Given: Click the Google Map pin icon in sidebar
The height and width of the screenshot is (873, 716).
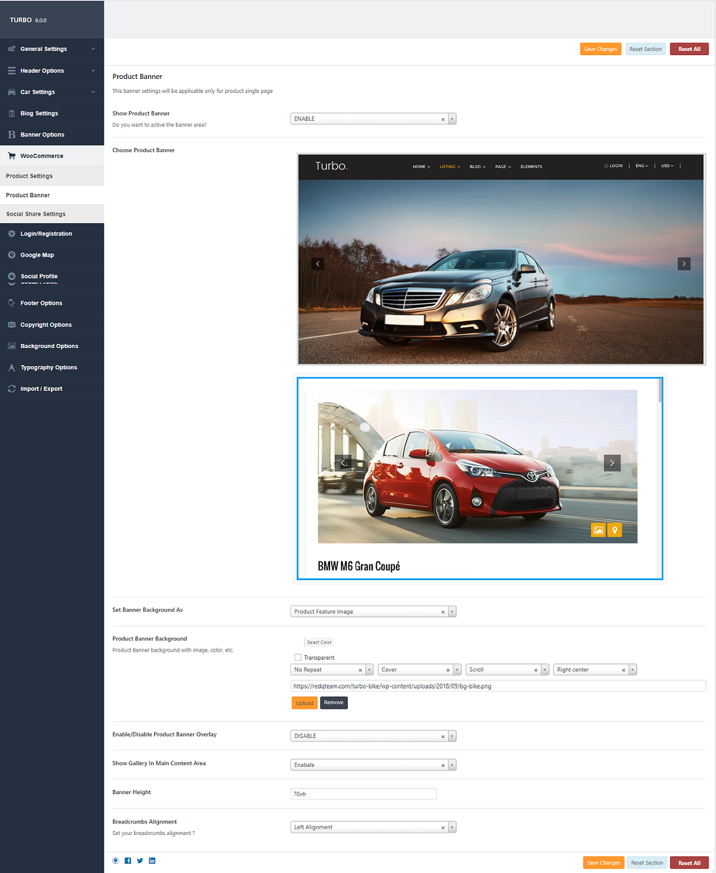Looking at the screenshot, I should pos(12,255).
